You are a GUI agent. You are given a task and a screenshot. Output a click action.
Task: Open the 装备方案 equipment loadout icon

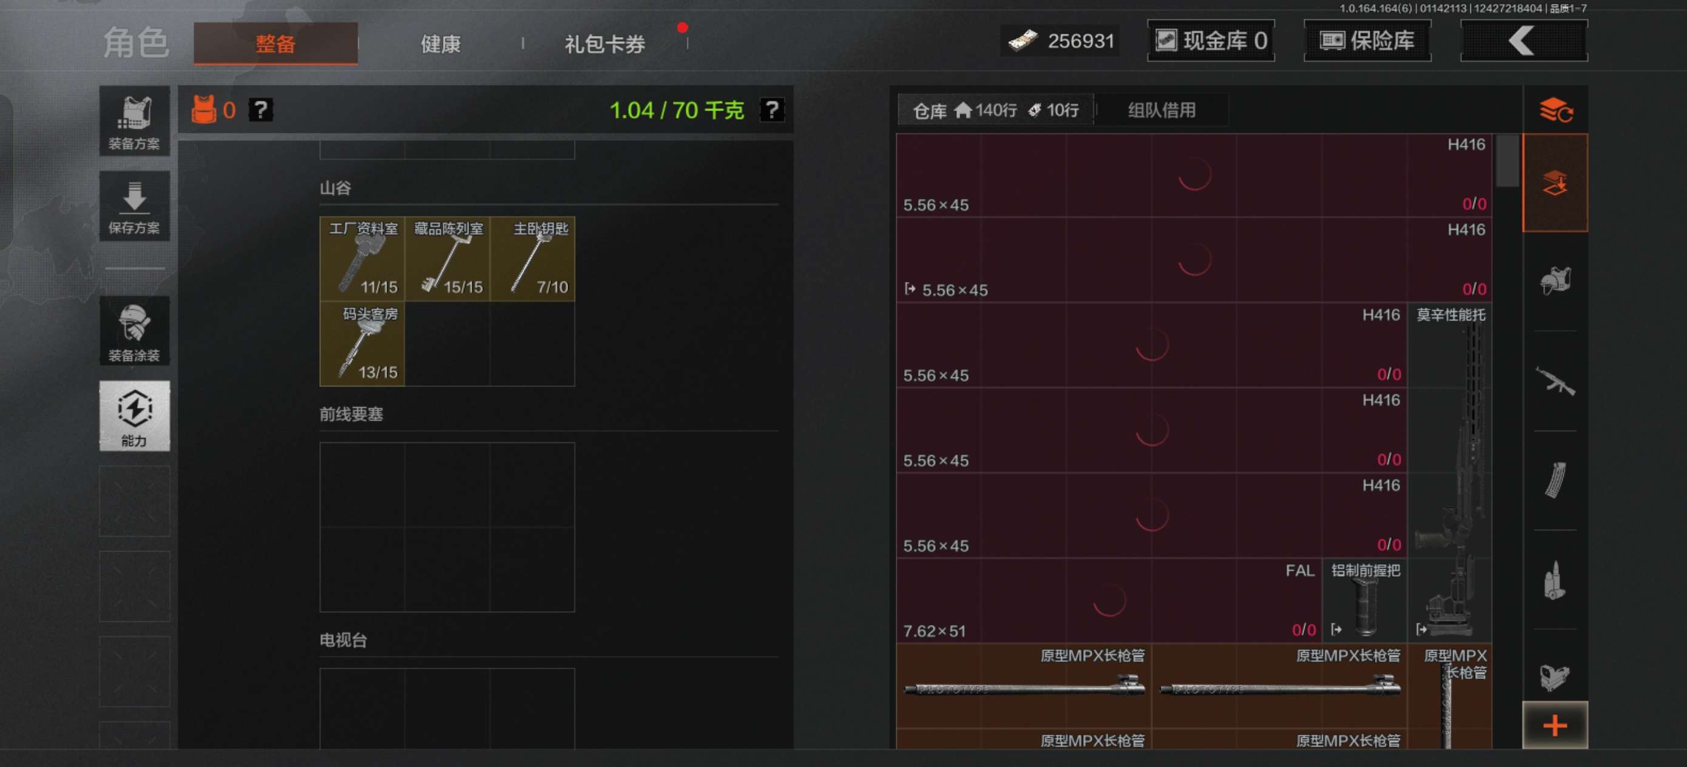point(134,121)
